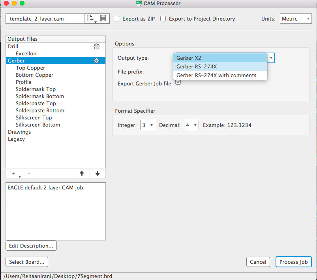Click the Output Files list header
The height and width of the screenshot is (280, 317).
(x=56, y=39)
